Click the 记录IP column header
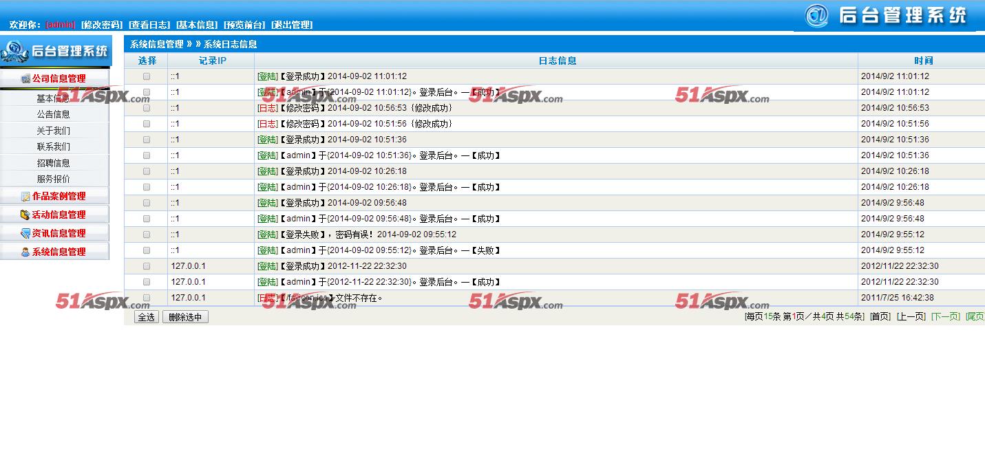The height and width of the screenshot is (469, 985). pyautogui.click(x=212, y=61)
